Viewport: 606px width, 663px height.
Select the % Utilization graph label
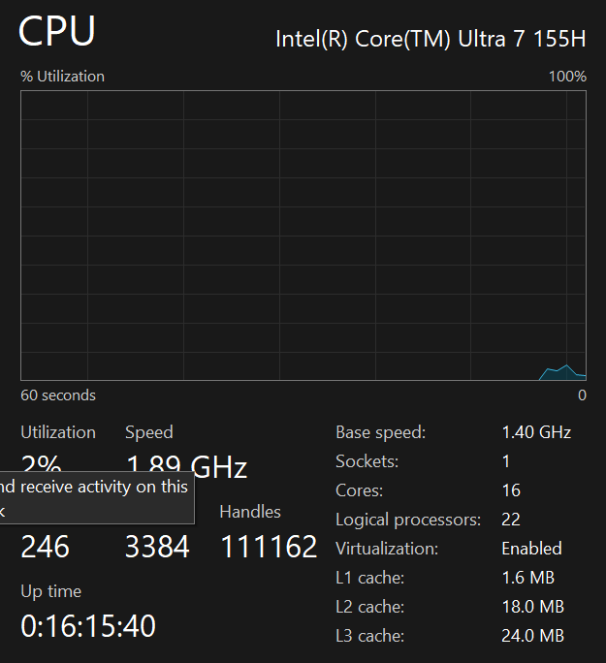[62, 77]
